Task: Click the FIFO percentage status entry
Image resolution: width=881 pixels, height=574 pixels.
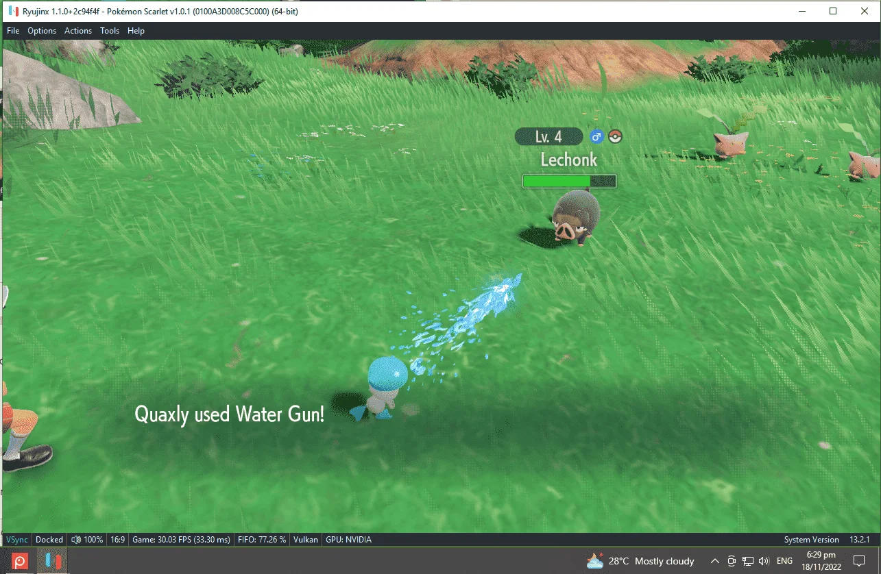Action: click(x=261, y=540)
